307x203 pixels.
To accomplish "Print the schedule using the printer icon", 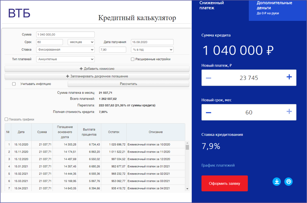I will [289, 182].
